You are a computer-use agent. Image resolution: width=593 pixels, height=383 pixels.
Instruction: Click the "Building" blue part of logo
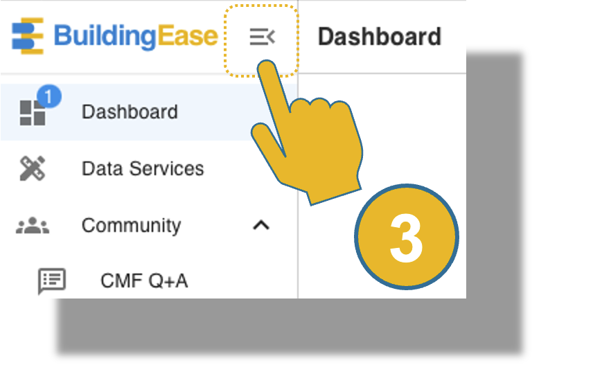pyautogui.click(x=105, y=37)
